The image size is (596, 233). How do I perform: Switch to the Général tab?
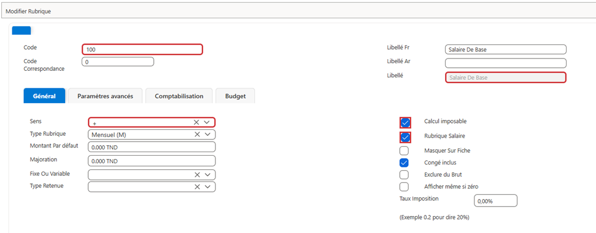tap(45, 96)
